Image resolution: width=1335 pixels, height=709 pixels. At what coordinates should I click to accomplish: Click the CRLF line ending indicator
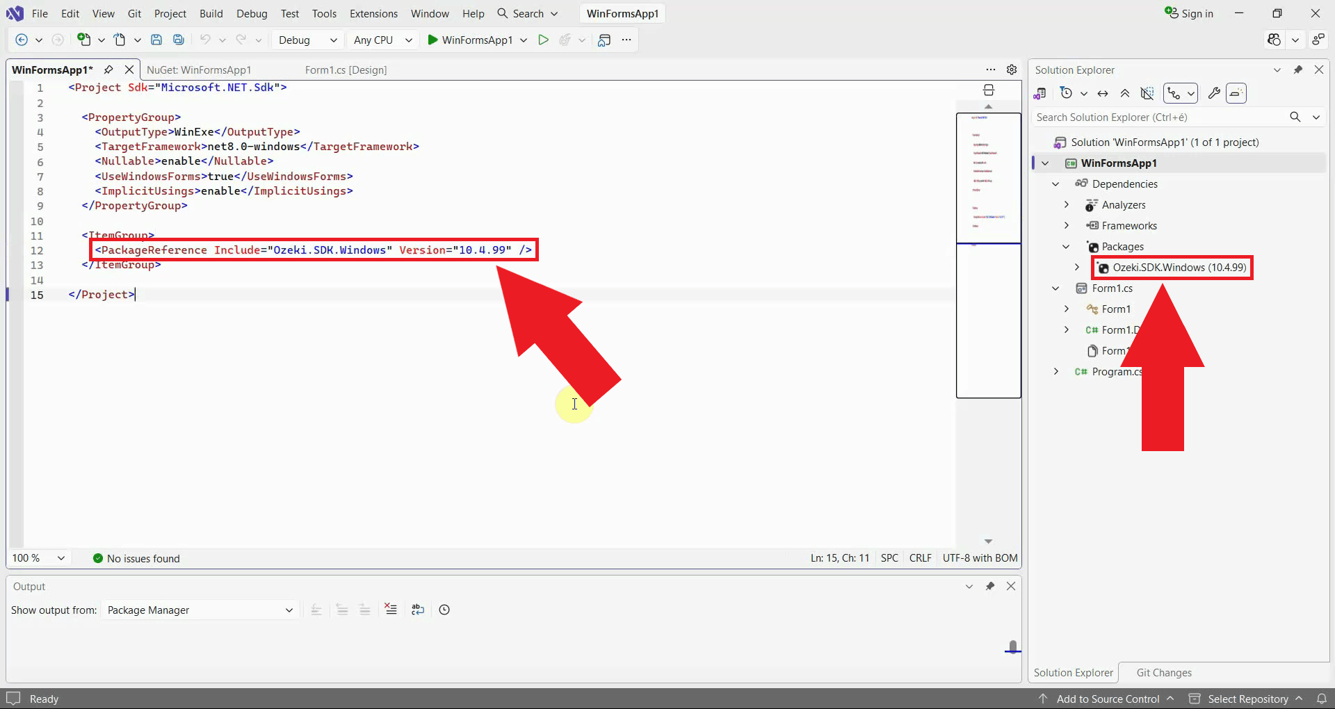coord(920,558)
